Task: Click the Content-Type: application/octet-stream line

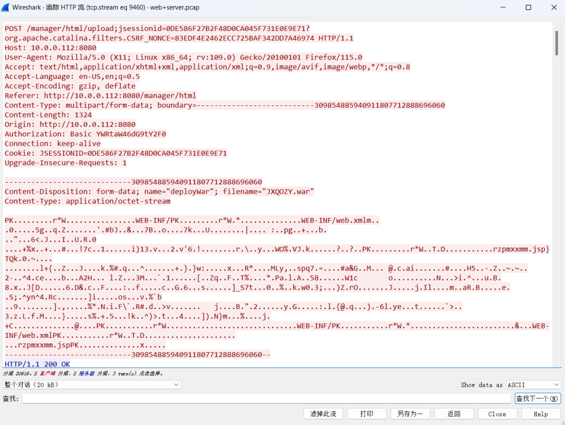Action: tap(88, 201)
